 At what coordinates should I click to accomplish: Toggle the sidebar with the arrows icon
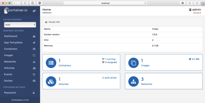pos(34,11)
